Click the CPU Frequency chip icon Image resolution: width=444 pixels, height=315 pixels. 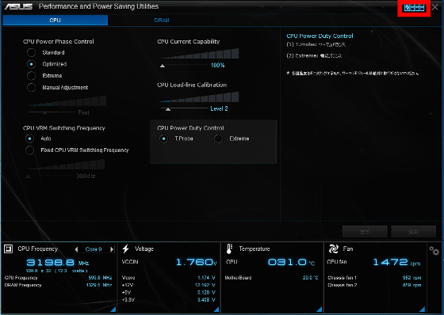[8, 249]
